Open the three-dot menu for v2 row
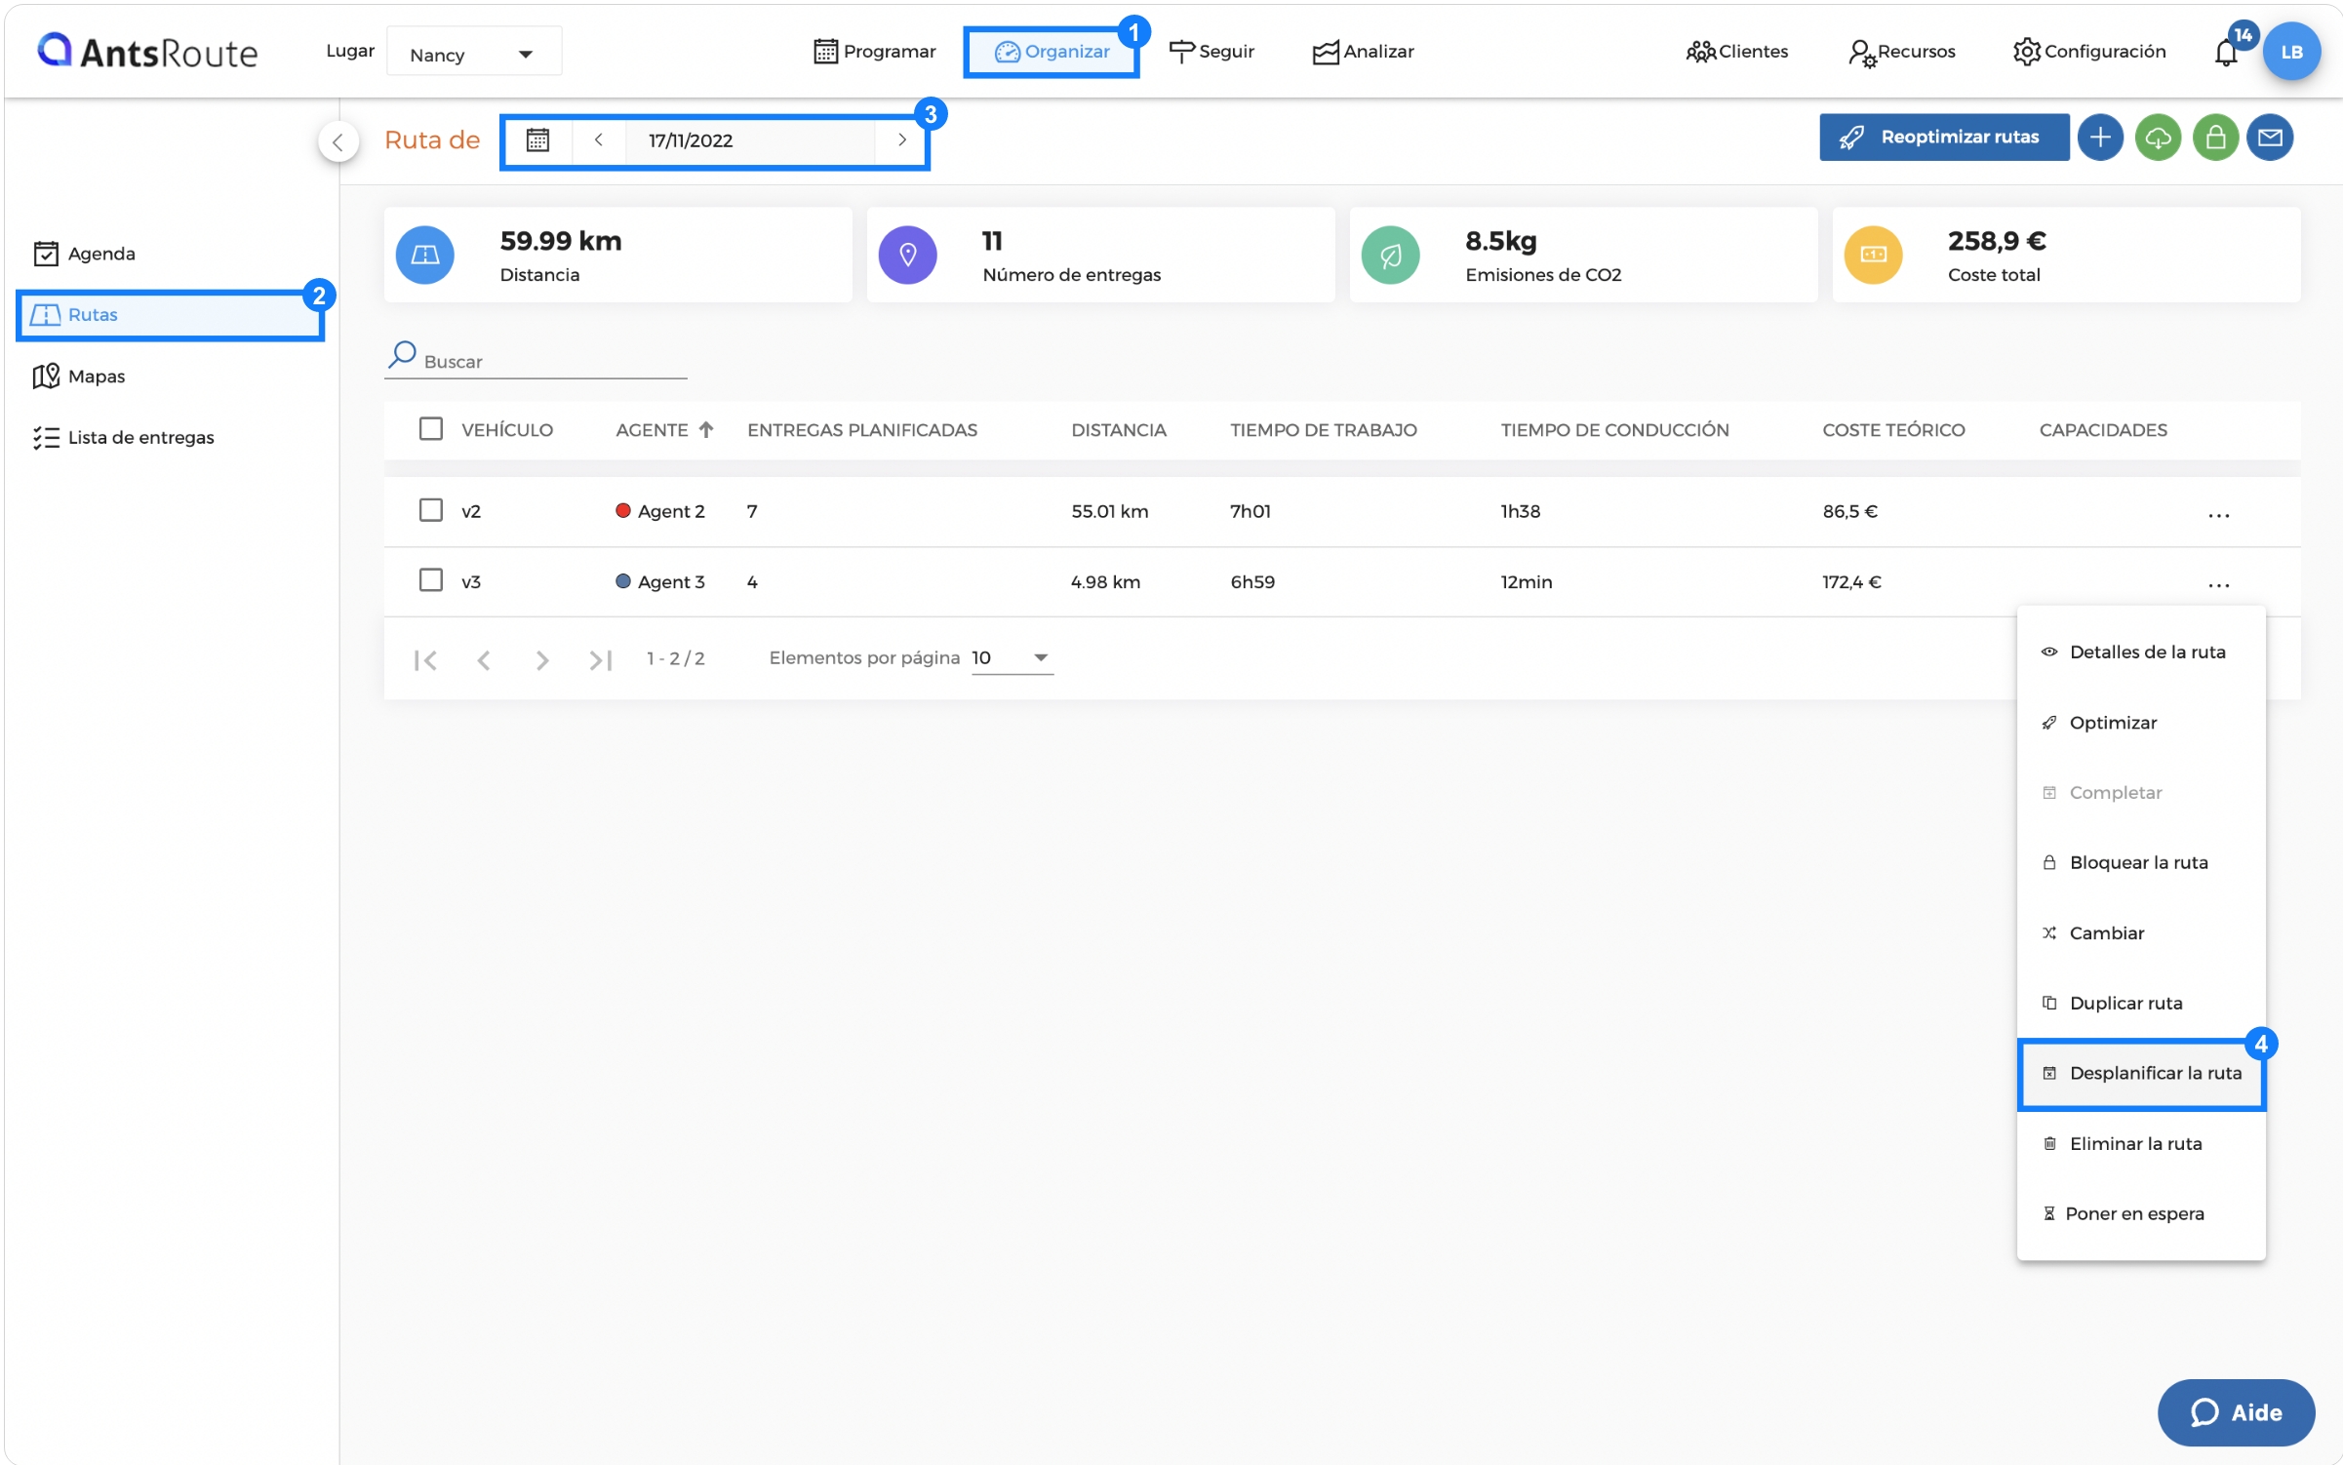2343x1465 pixels. [x=2219, y=514]
